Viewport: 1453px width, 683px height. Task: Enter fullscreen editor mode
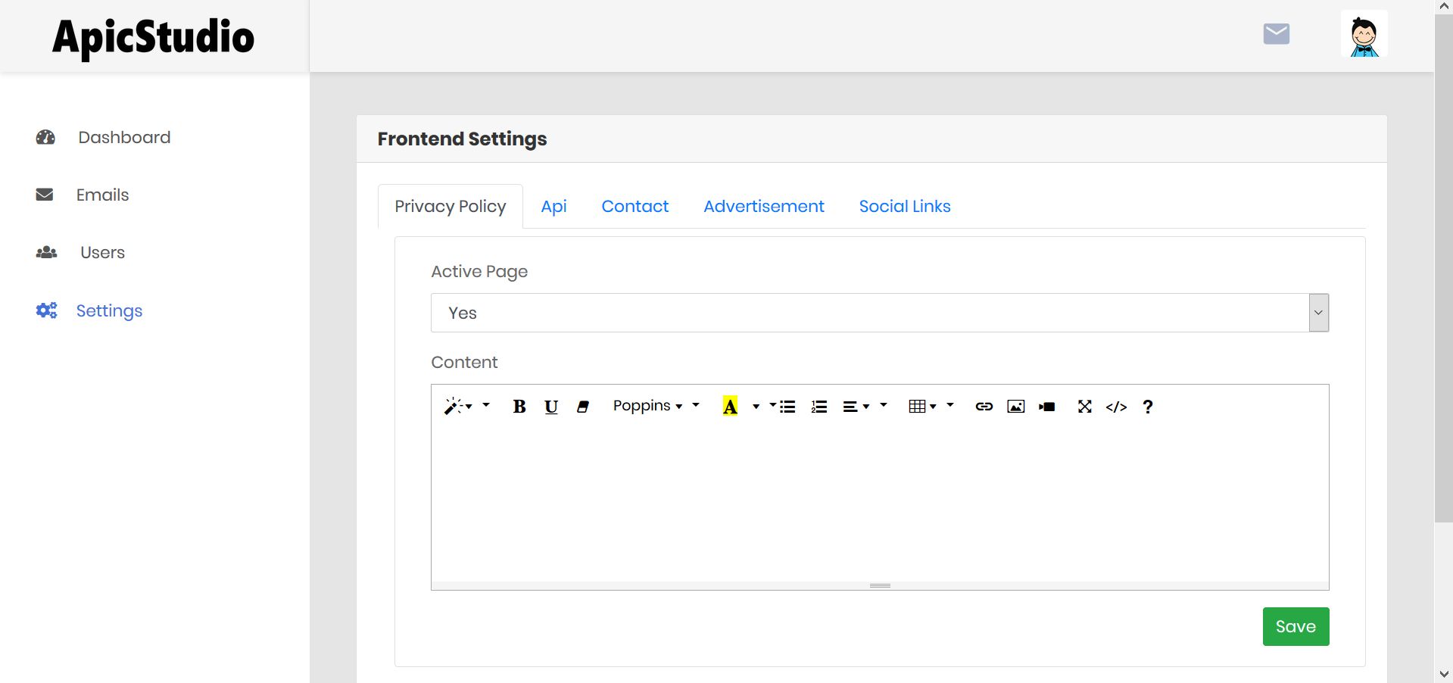pos(1084,407)
